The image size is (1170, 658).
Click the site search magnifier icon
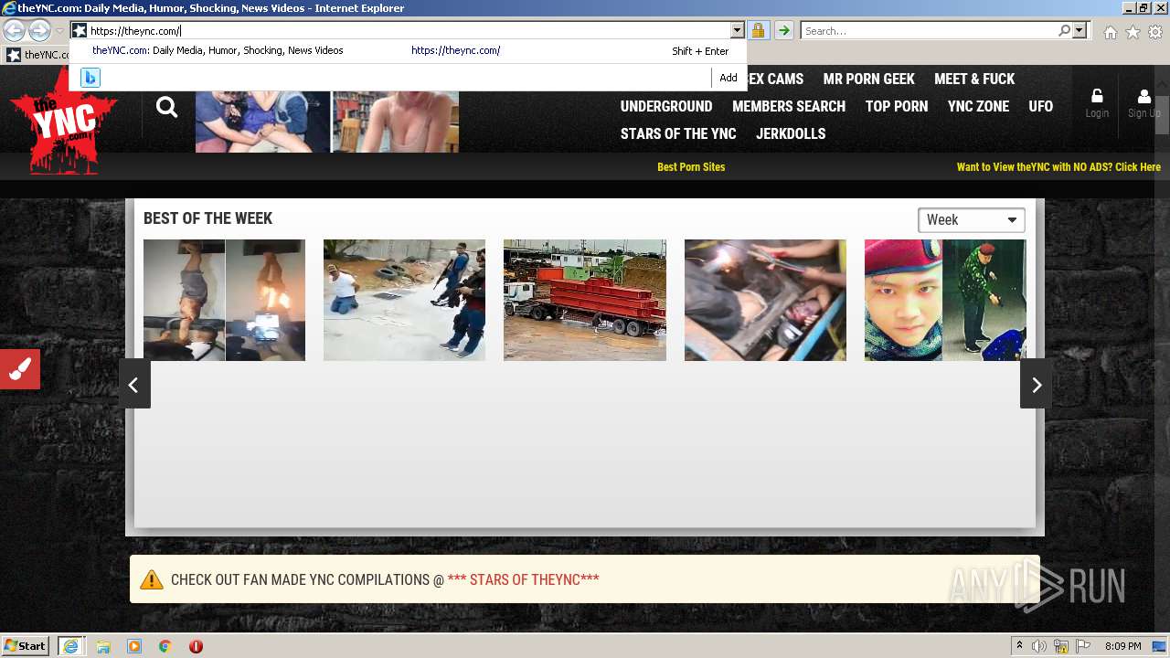(x=166, y=107)
